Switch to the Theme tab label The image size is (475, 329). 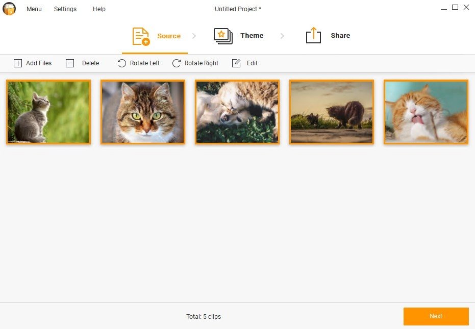252,35
